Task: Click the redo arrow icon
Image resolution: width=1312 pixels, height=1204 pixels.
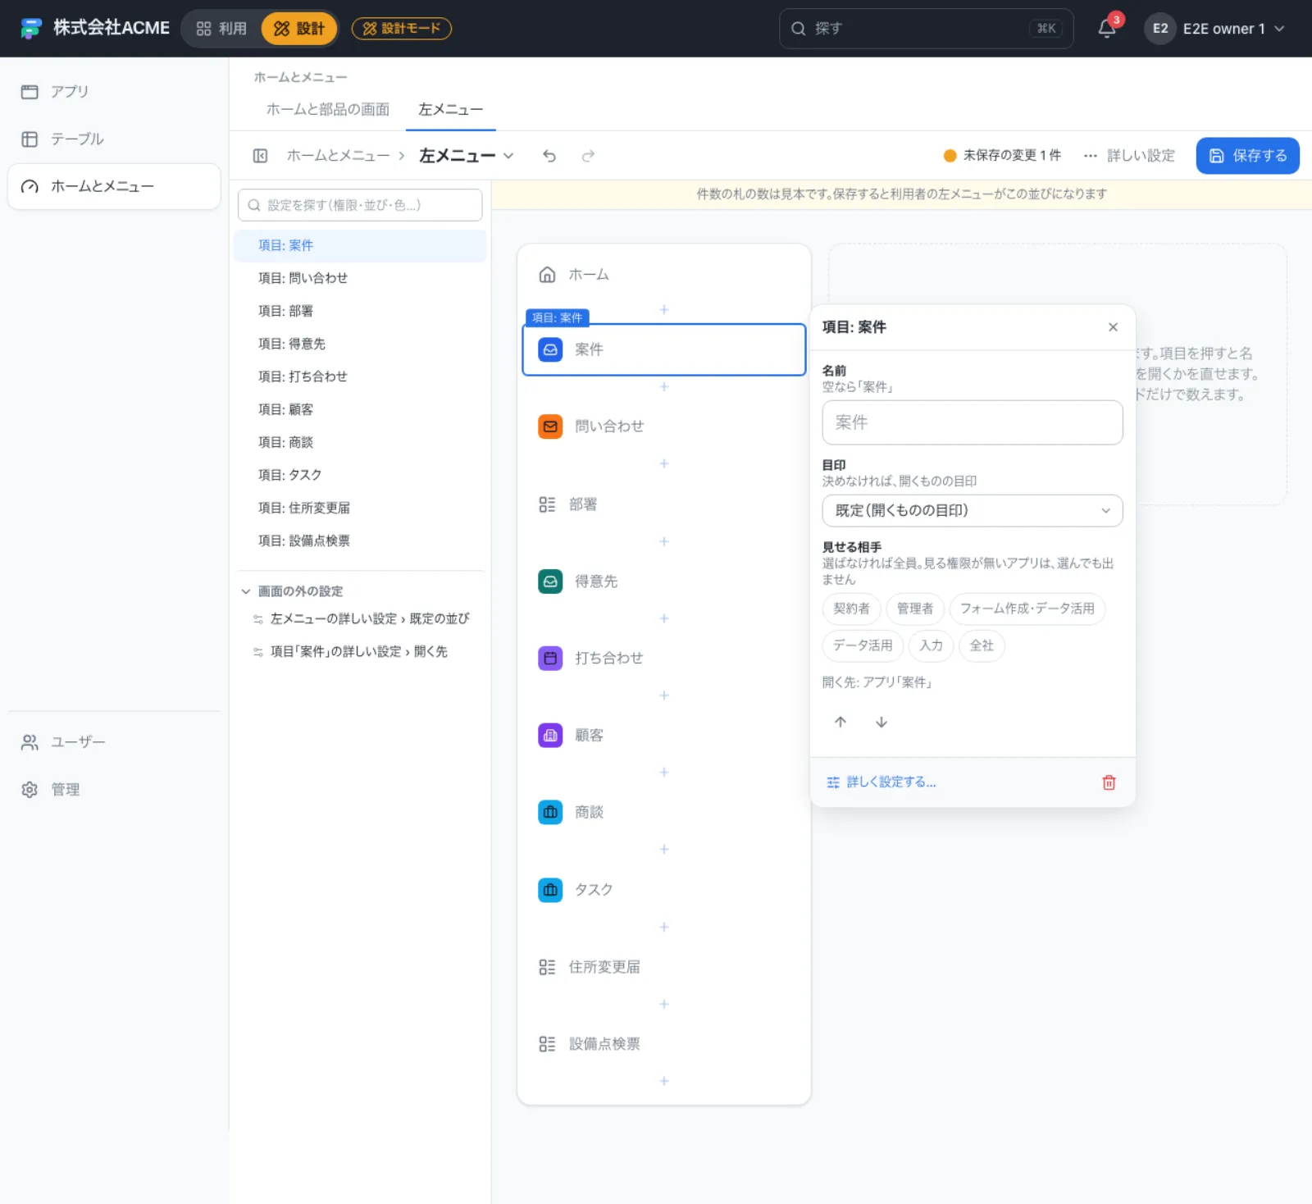Action: (588, 156)
